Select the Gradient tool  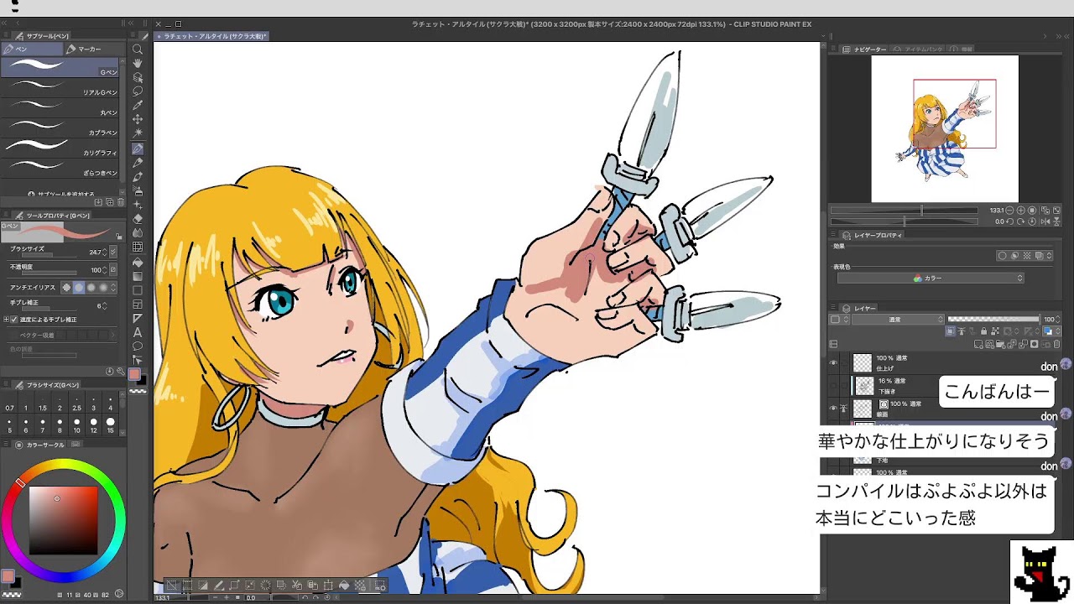click(x=138, y=276)
